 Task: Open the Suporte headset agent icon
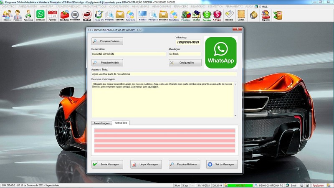266,15
